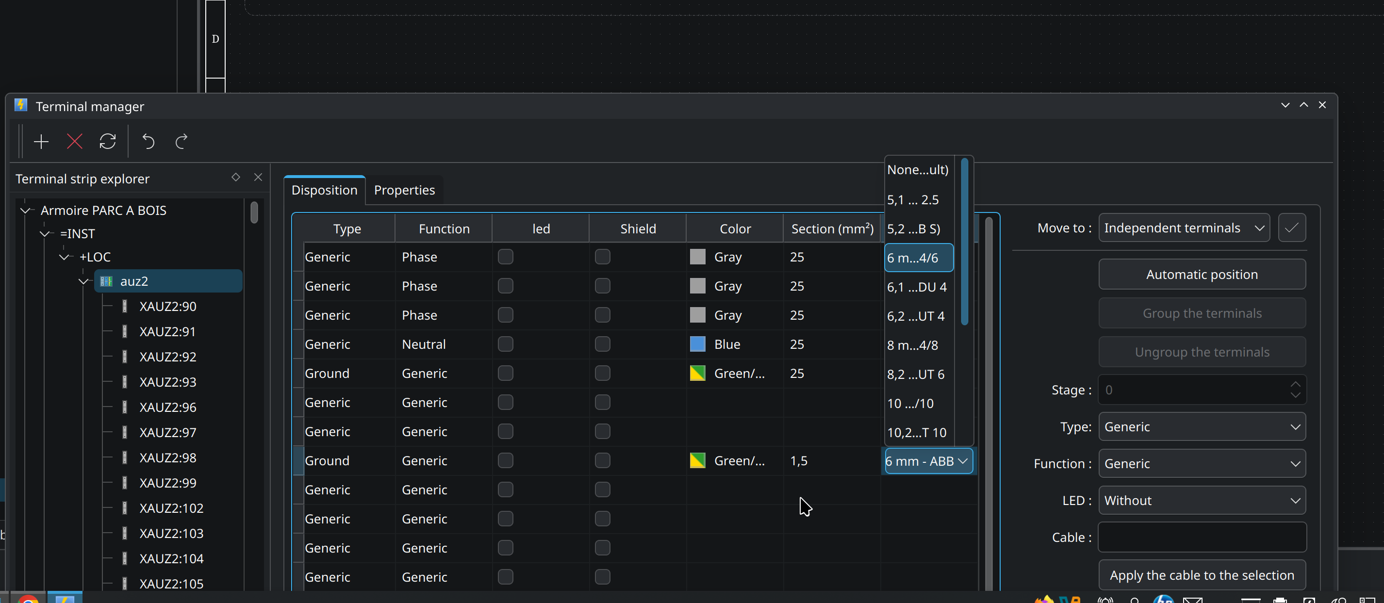Screen dimensions: 1384x603
Task: Open the Function dropdown in right panel
Action: tap(1202, 463)
